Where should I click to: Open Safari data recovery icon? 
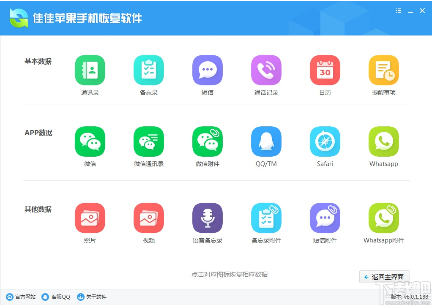click(325, 142)
